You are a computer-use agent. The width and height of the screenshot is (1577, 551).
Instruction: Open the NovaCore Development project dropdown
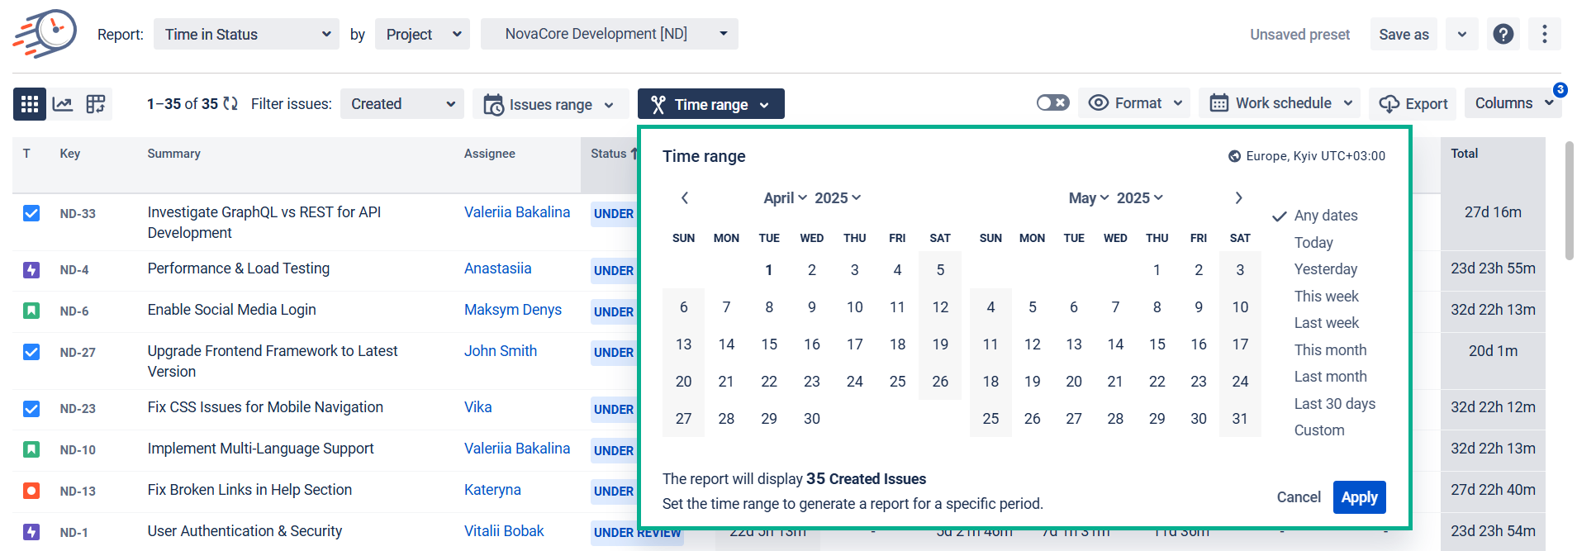click(x=609, y=34)
